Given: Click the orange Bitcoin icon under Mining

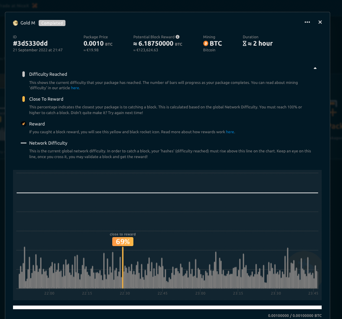Looking at the screenshot, I should 206,44.
